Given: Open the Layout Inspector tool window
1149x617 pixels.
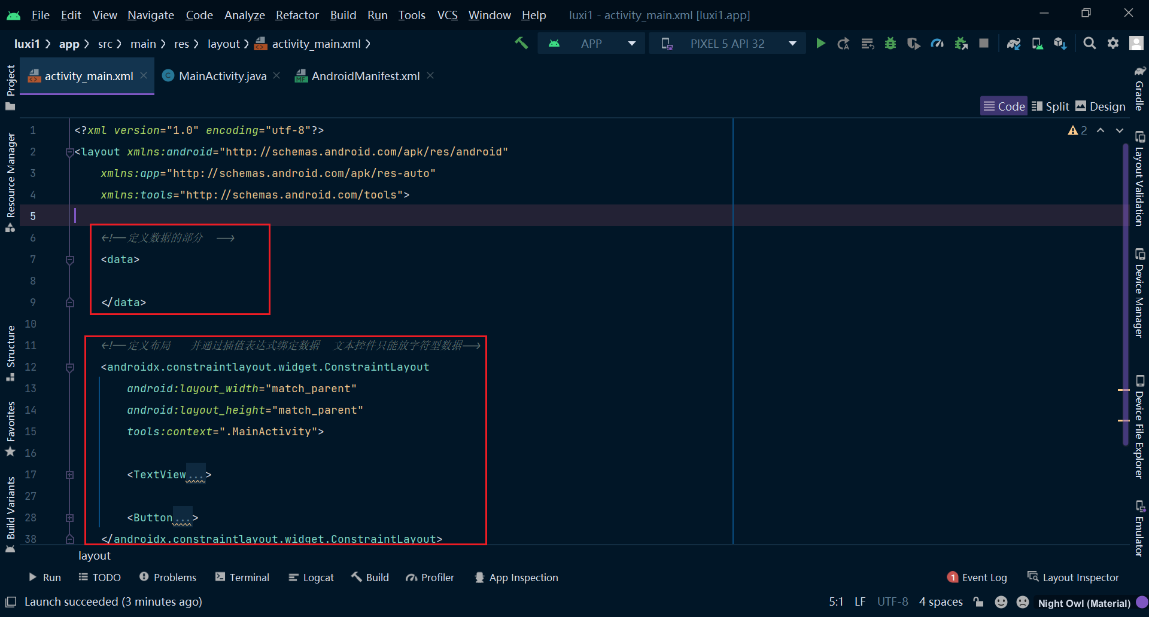Looking at the screenshot, I should 1073,578.
